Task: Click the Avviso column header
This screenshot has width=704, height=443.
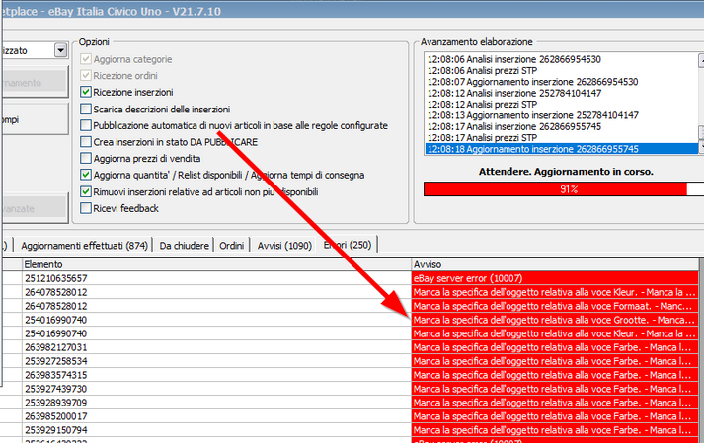Action: coord(555,264)
